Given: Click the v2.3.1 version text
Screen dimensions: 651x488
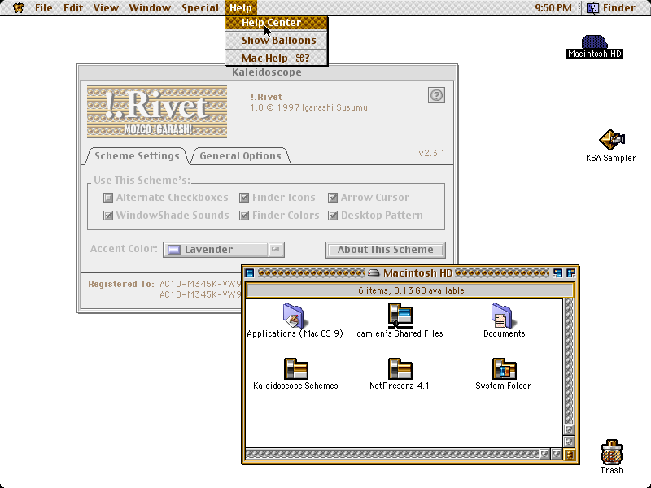Looking at the screenshot, I should [432, 153].
